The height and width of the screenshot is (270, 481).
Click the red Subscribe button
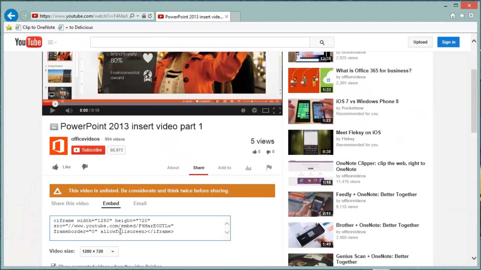pyautogui.click(x=88, y=150)
